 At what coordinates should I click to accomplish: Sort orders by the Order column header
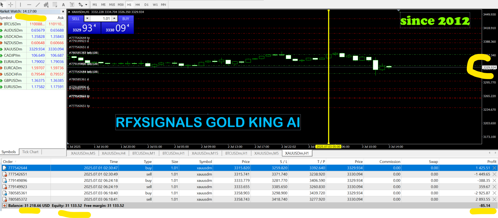pos(26,162)
